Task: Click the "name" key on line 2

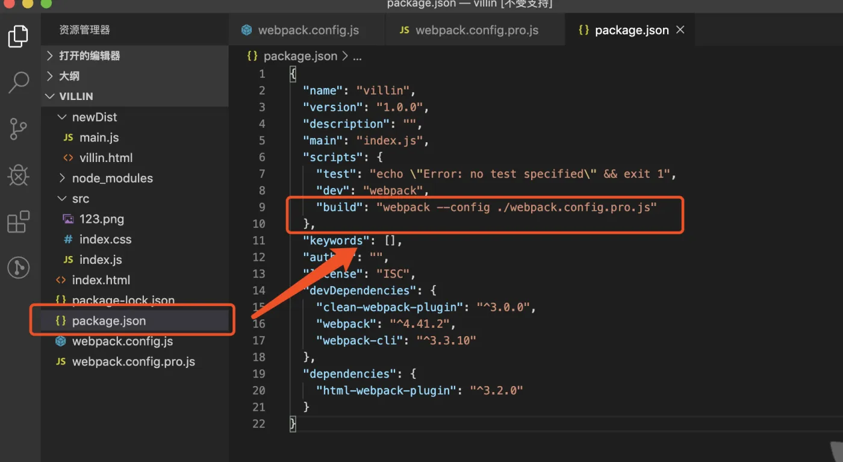Action: 323,90
